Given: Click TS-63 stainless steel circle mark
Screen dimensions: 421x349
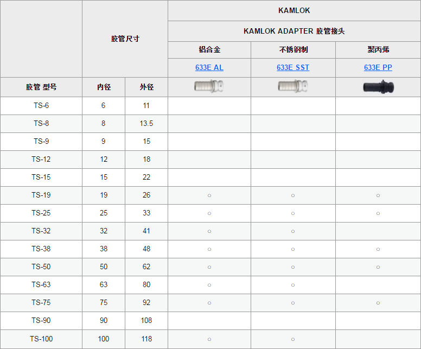Looking at the screenshot, I should [x=293, y=285].
